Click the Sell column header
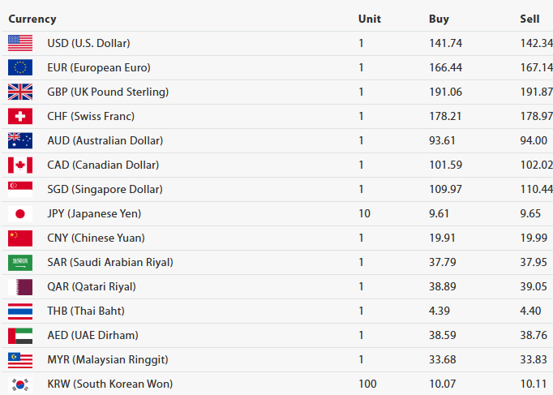Image resolution: width=553 pixels, height=395 pixels. (529, 19)
